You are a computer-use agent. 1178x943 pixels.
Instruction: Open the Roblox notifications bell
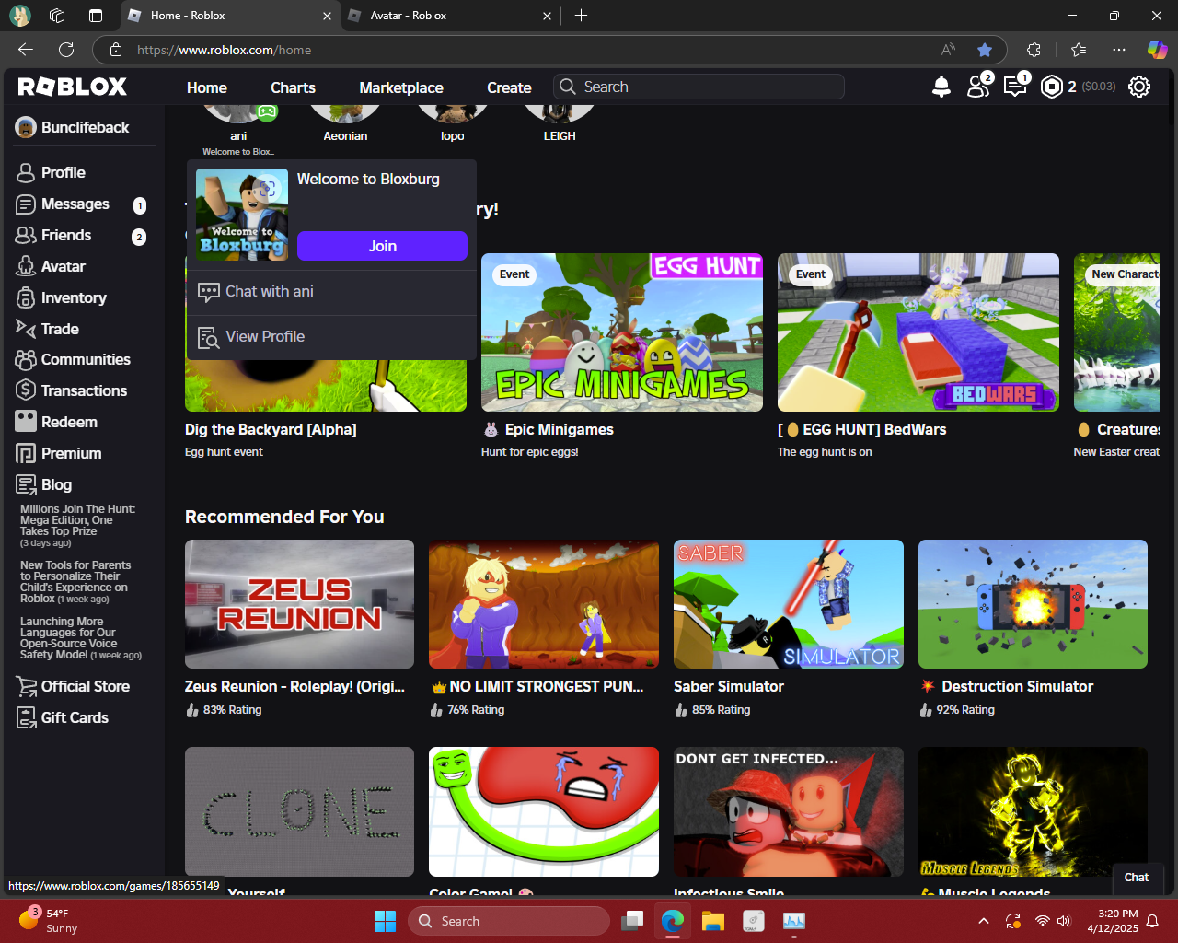click(941, 87)
